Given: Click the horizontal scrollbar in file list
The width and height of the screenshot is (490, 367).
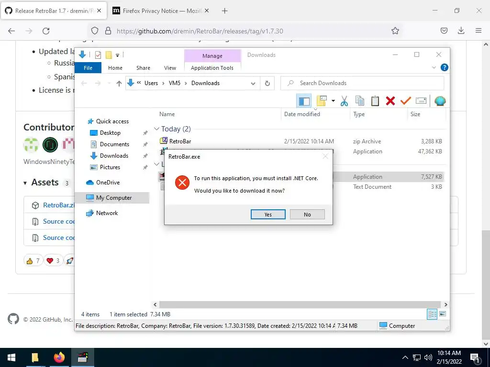Looking at the screenshot, I should coord(300,304).
